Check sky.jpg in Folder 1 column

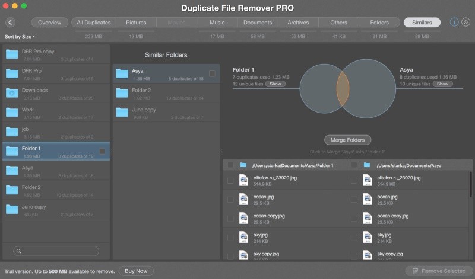point(230,238)
